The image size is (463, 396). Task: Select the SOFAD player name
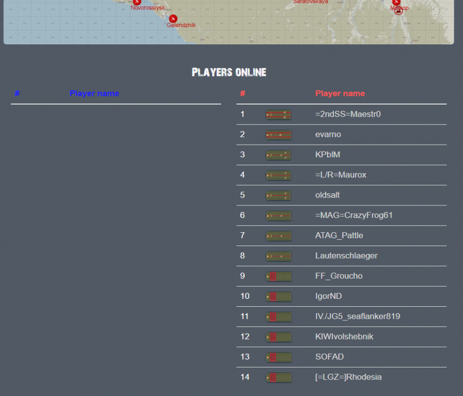(x=329, y=356)
